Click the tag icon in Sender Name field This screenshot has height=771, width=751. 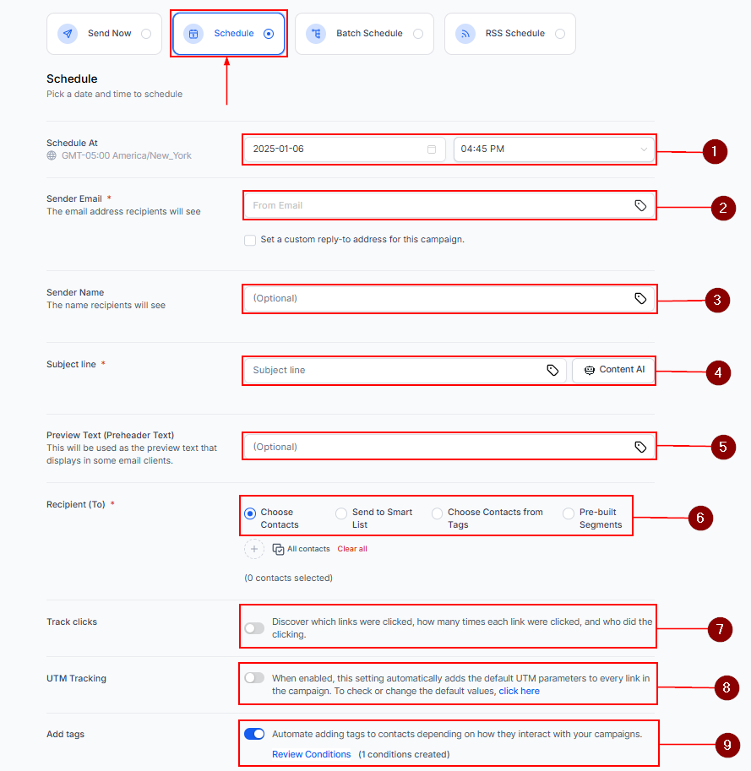(x=640, y=298)
